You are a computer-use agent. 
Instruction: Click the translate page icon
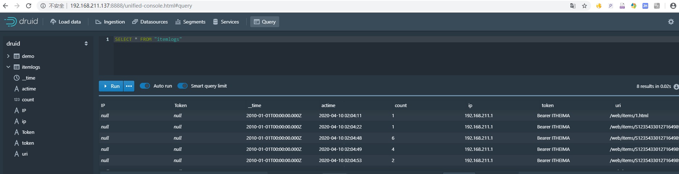573,6
